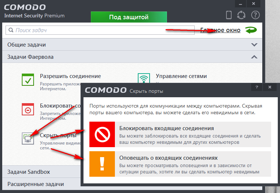Click the COMODO logo in dialog title
Screen dimensions: 280x193
pos(106,90)
